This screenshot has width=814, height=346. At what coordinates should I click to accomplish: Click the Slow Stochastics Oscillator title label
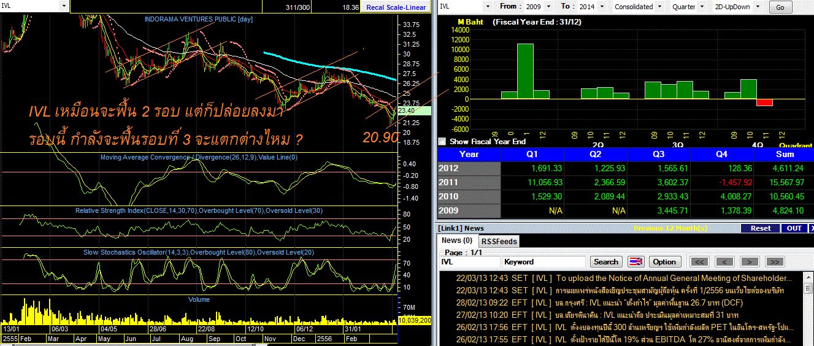pyautogui.click(x=199, y=252)
